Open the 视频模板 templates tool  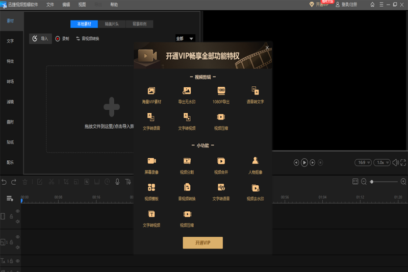151,187
